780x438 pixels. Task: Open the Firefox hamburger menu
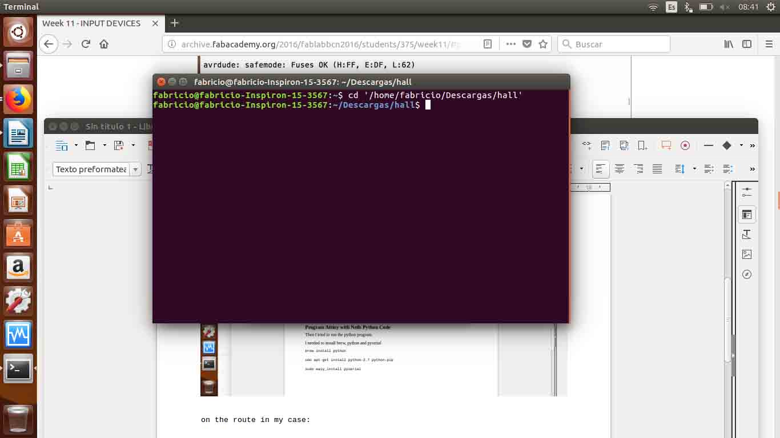769,44
